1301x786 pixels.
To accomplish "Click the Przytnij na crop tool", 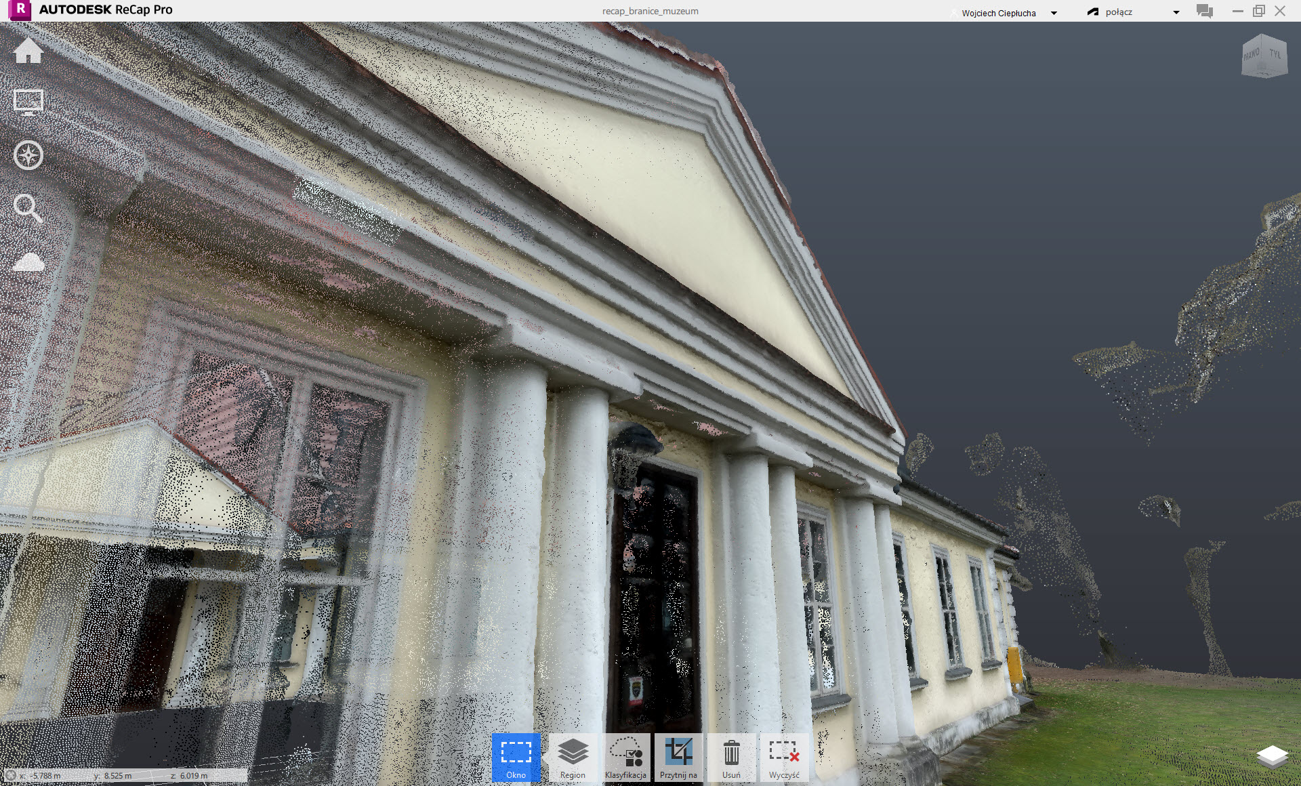I will 678,757.
